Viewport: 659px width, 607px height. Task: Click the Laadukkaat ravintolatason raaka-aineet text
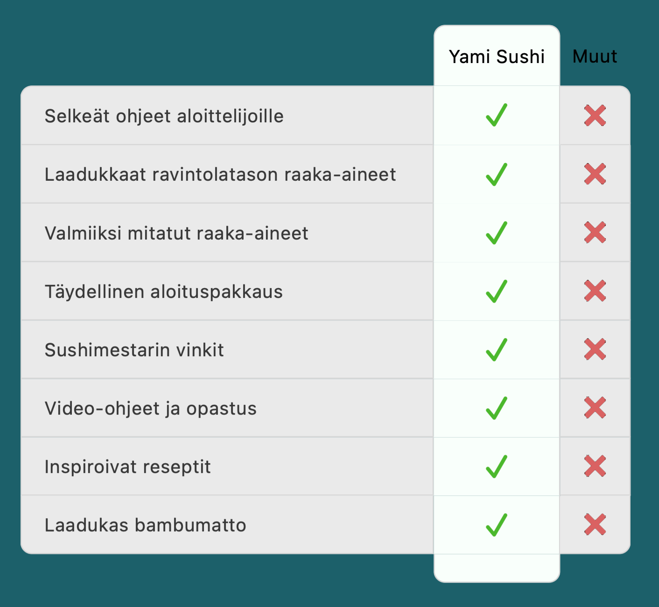220,175
